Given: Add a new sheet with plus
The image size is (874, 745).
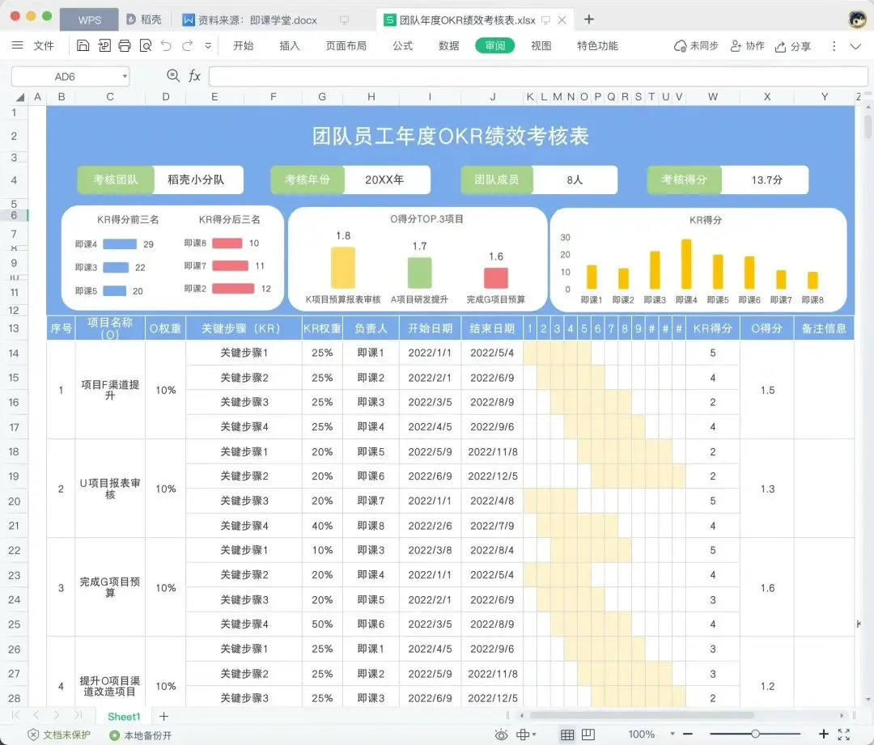Looking at the screenshot, I should point(163,717).
